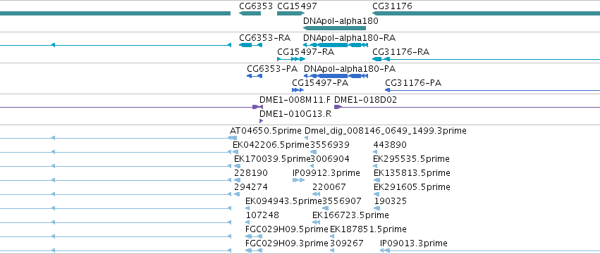Select the DME1-008M11.F clone end marker
600x254 pixels.
pos(257,107)
